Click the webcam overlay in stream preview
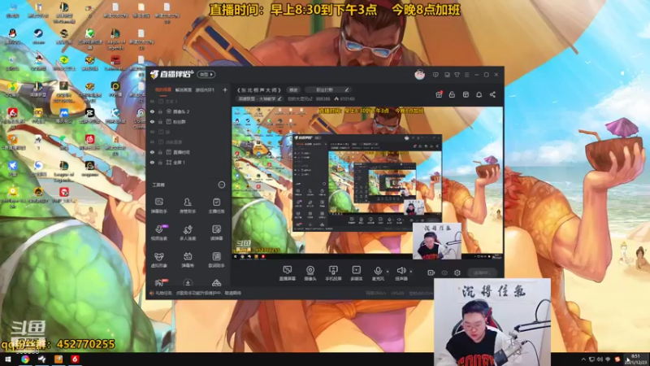This screenshot has width=650, height=366. [437, 241]
